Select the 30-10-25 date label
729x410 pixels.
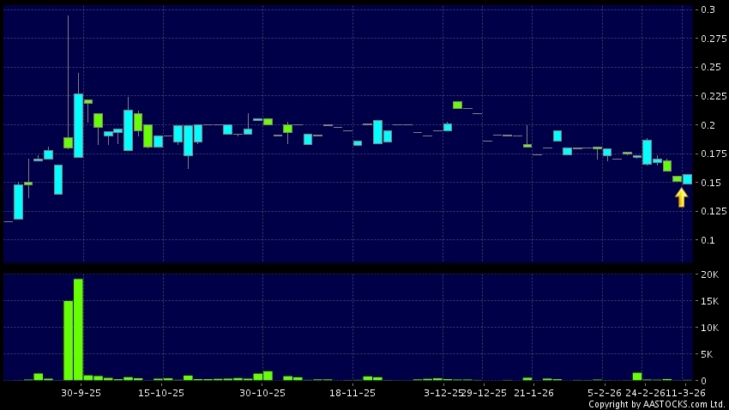click(x=262, y=393)
